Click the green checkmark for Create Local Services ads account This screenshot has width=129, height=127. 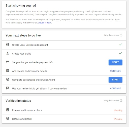pyautogui.click(x=120, y=45)
